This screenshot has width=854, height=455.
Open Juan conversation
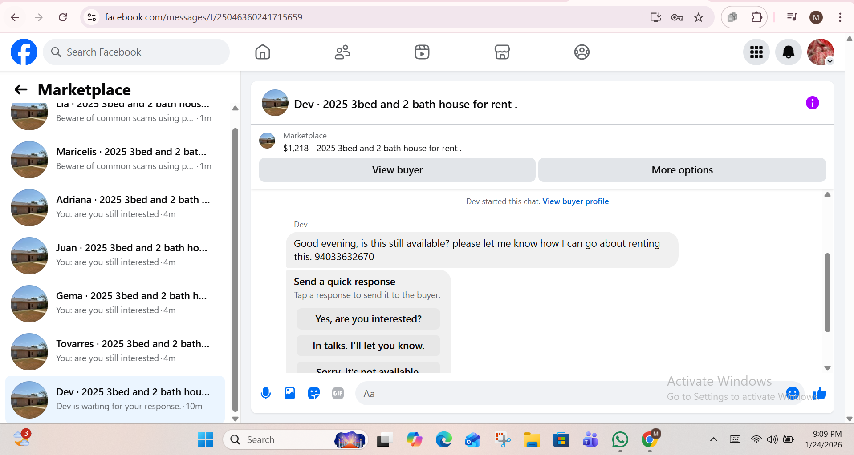click(x=116, y=256)
